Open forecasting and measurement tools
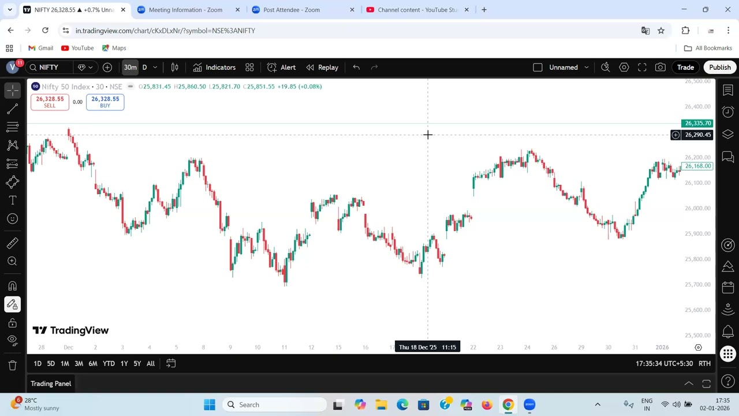This screenshot has width=739, height=416. point(12,164)
